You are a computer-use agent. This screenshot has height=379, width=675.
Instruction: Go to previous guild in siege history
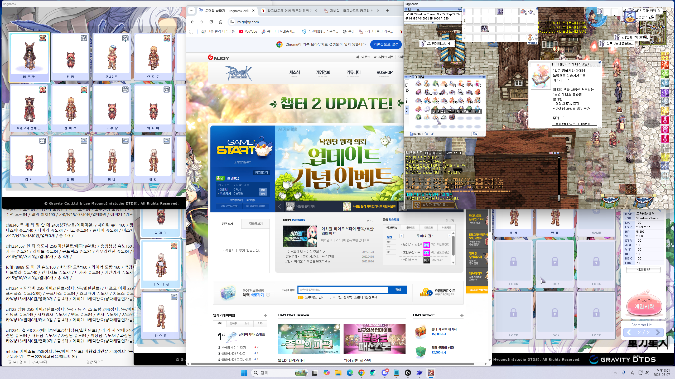(402, 236)
